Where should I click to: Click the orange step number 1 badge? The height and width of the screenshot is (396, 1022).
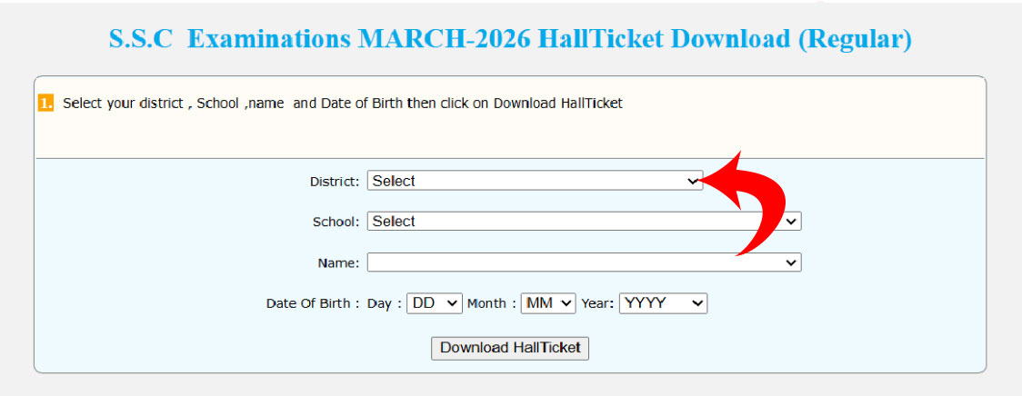click(x=46, y=104)
